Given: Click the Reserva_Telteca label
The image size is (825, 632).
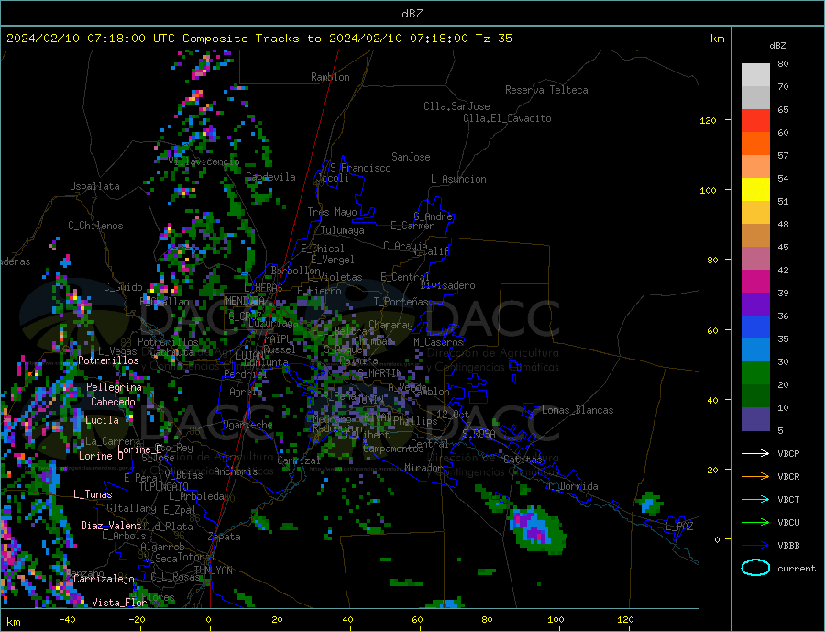Looking at the screenshot, I should tap(546, 90).
